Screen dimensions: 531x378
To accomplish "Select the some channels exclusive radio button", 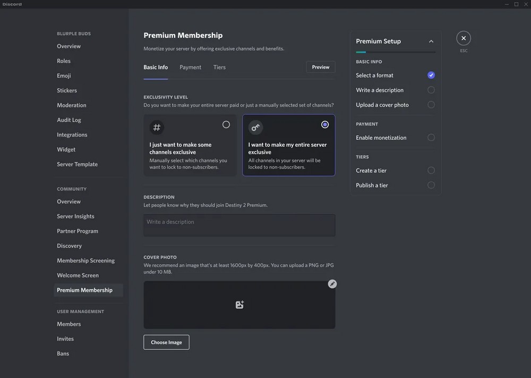I will (x=226, y=124).
